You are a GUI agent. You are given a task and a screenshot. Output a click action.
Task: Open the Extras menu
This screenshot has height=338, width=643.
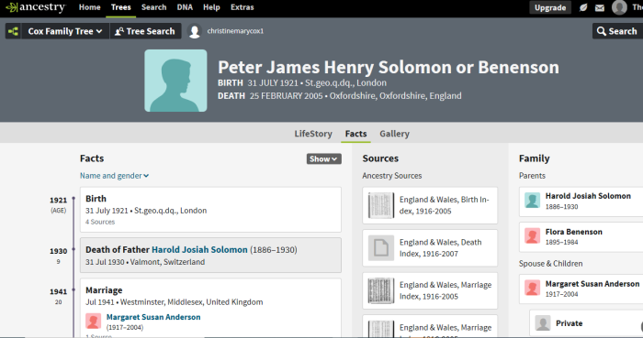coord(243,7)
